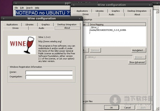160x111 pixels.
Task: Click the selected NOTEPAD no UBUNTU text
Action: (x=43, y=13)
